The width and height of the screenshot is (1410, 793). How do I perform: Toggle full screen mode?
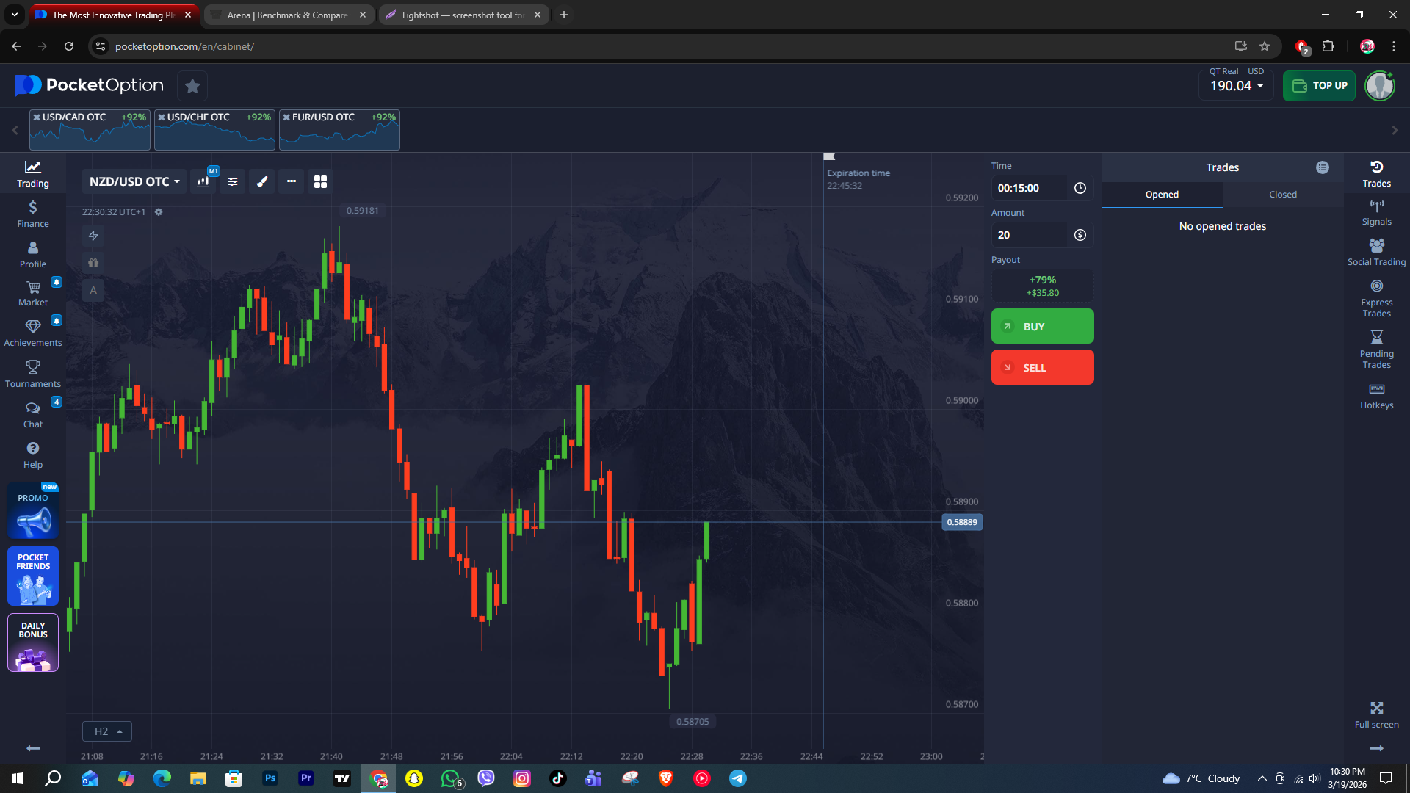point(1376,714)
